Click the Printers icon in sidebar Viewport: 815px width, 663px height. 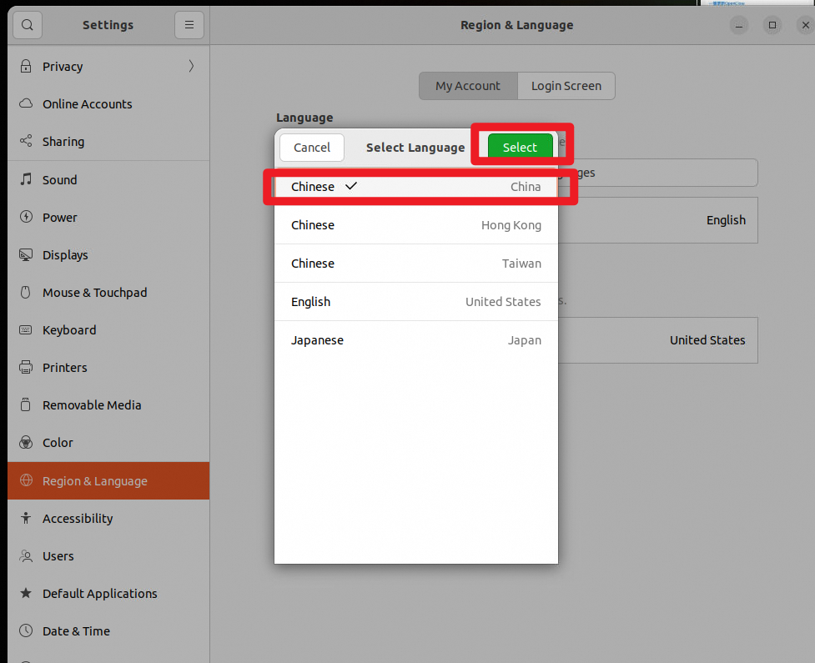26,367
